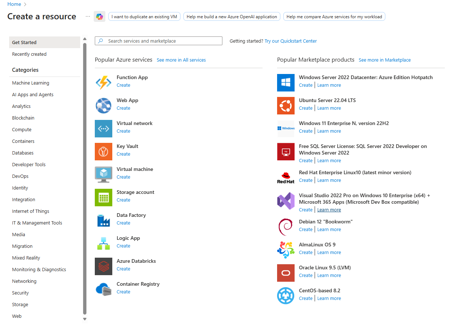451x324 pixels.
Task: Open Try our Quickstart Center
Action: 290,41
